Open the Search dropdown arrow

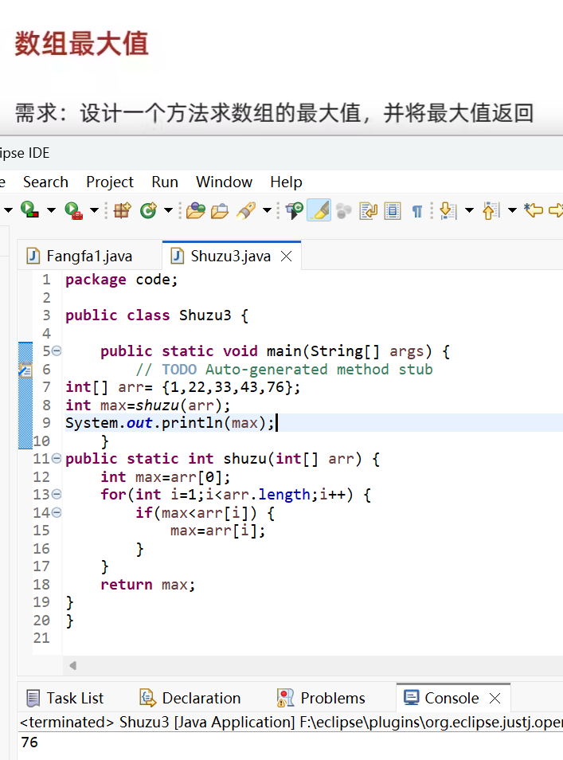tap(267, 210)
